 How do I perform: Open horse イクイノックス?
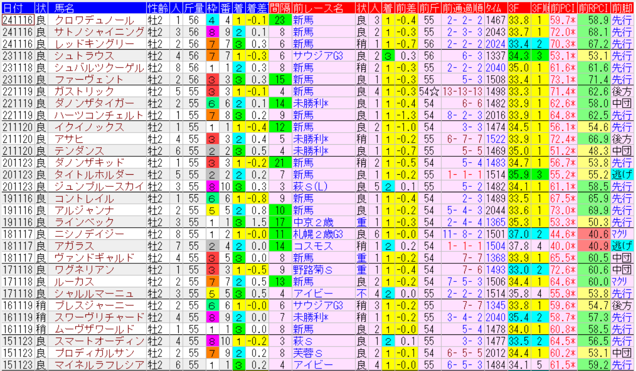pyautogui.click(x=89, y=127)
